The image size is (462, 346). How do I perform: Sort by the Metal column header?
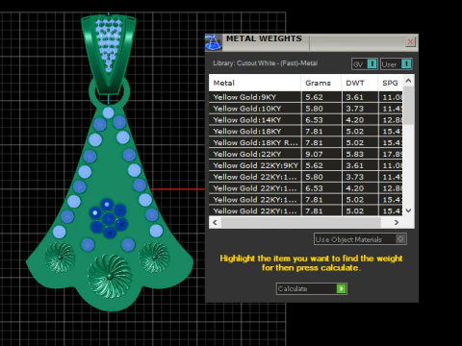(255, 83)
